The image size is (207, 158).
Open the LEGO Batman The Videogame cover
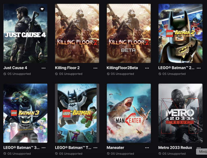point(77,113)
